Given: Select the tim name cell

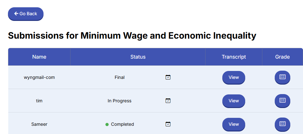Looking at the screenshot, I should (39, 101).
